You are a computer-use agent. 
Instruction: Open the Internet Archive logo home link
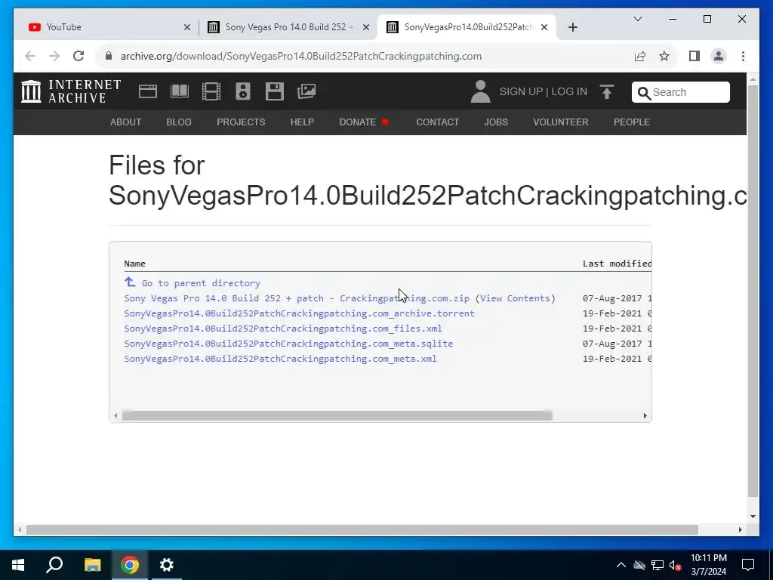[71, 91]
